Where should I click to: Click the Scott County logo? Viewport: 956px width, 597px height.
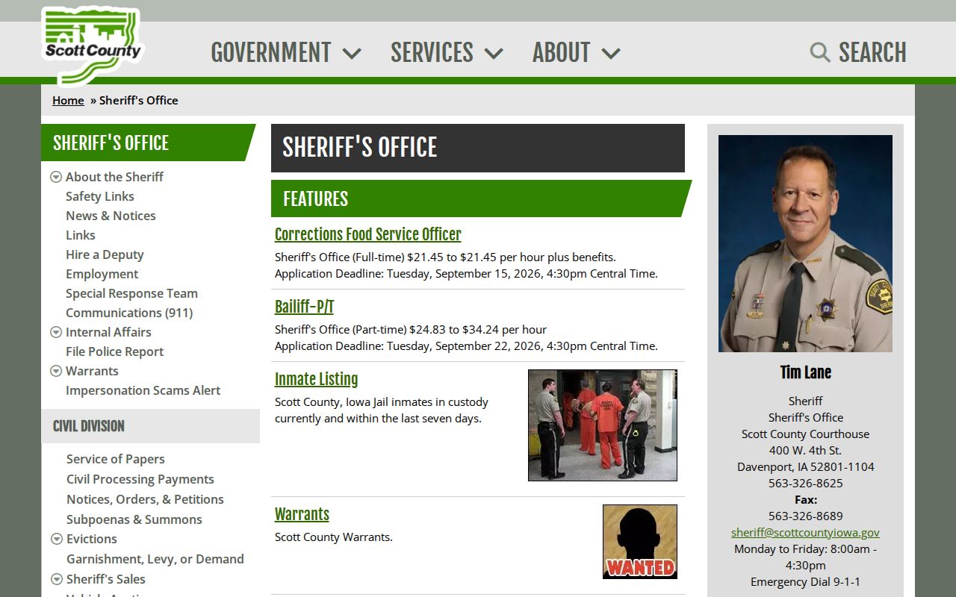coord(91,46)
